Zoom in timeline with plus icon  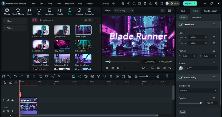(x=158, y=76)
